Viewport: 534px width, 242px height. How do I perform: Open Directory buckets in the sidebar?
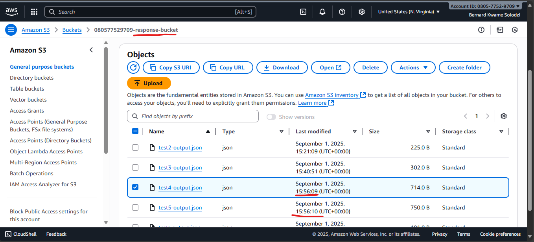pos(31,78)
